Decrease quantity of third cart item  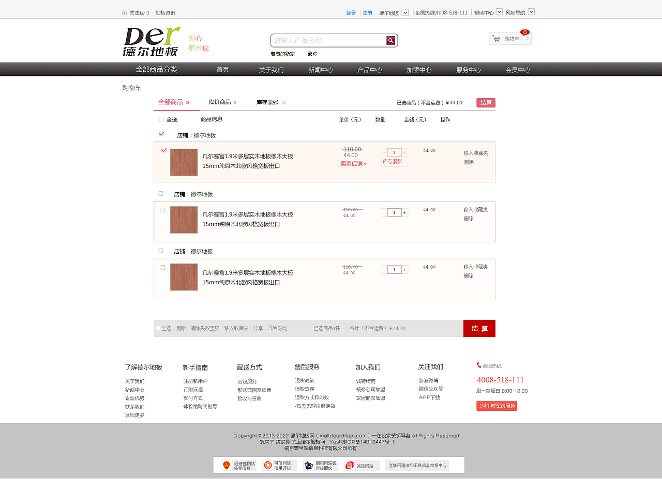(384, 270)
